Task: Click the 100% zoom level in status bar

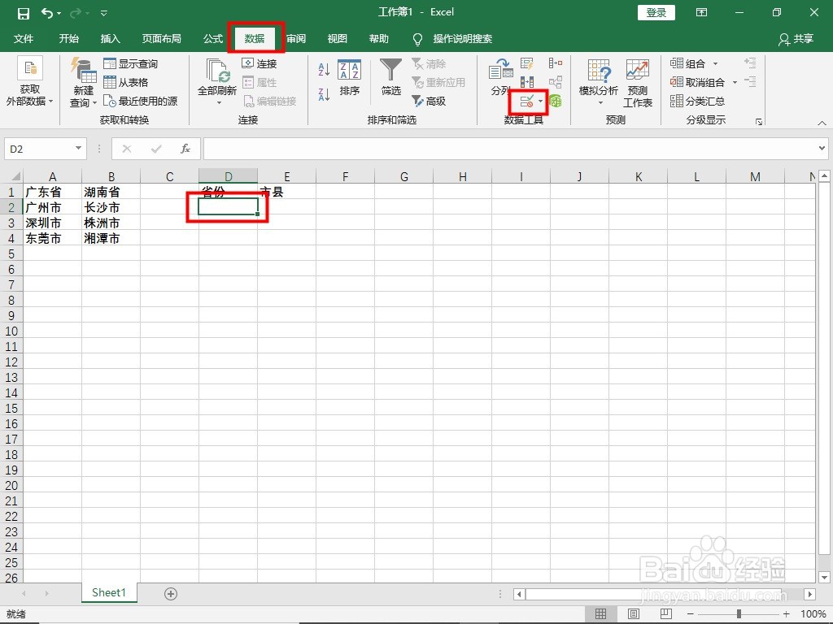Action: (x=813, y=614)
